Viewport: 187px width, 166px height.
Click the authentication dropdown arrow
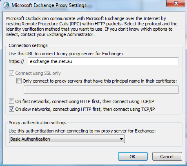(121, 139)
